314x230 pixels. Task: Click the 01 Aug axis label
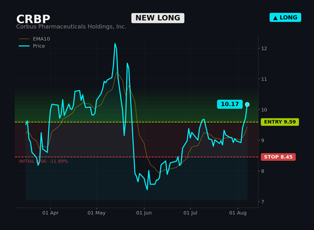(238, 213)
